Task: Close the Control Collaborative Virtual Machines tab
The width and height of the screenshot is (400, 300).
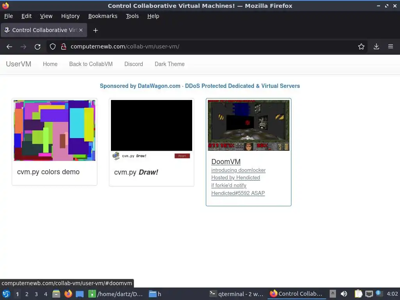Action: [81, 30]
